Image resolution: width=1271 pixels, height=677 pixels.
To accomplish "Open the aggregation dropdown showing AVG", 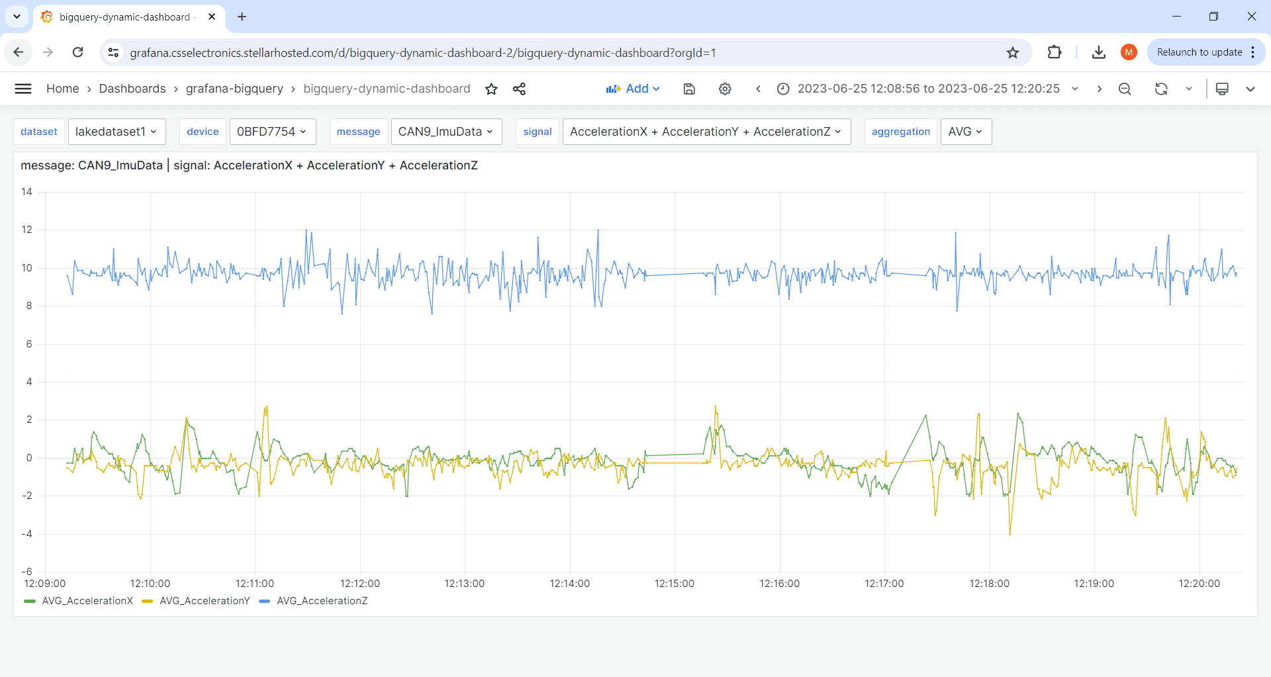I will coord(965,131).
